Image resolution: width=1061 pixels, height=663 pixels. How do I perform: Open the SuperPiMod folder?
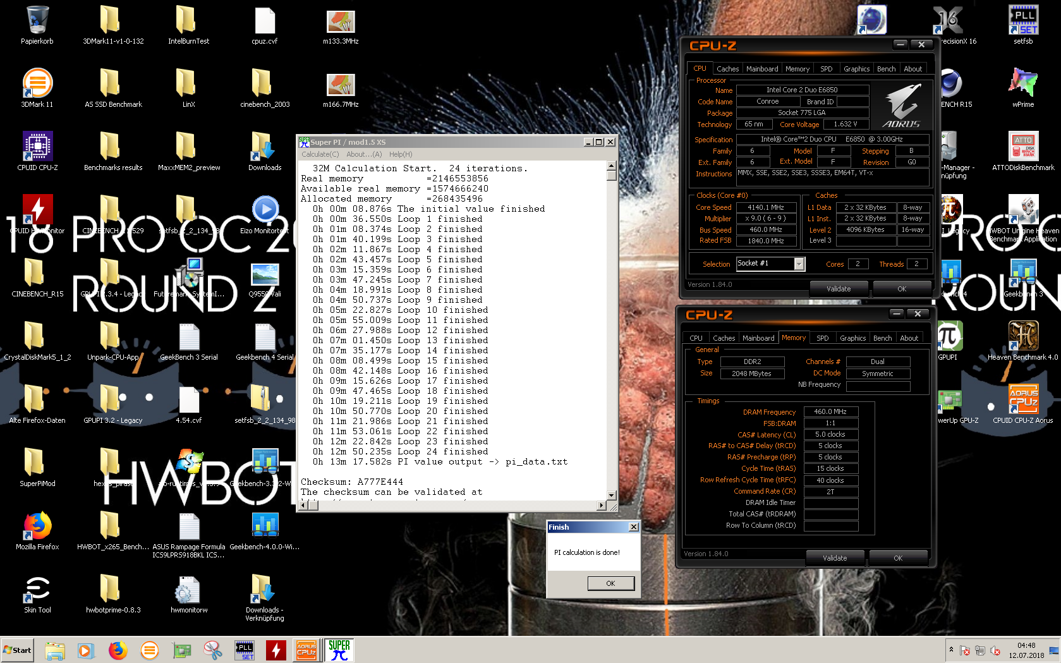pyautogui.click(x=37, y=468)
